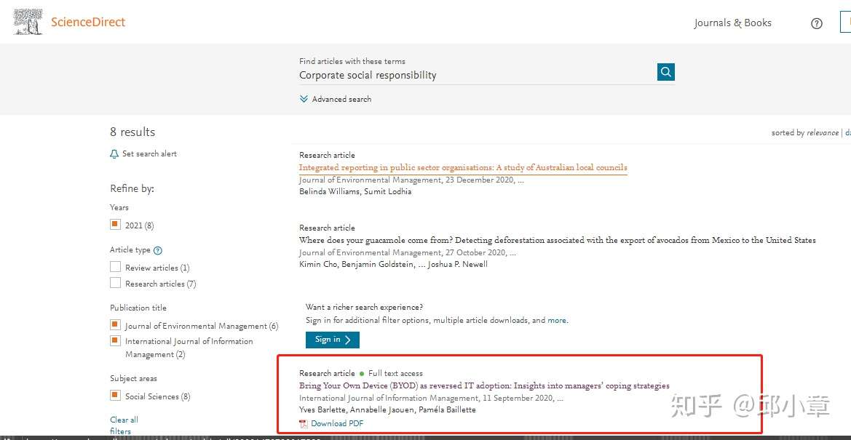Click the Advanced search chevron icon
Screen dimensions: 851x440
[x=304, y=100]
